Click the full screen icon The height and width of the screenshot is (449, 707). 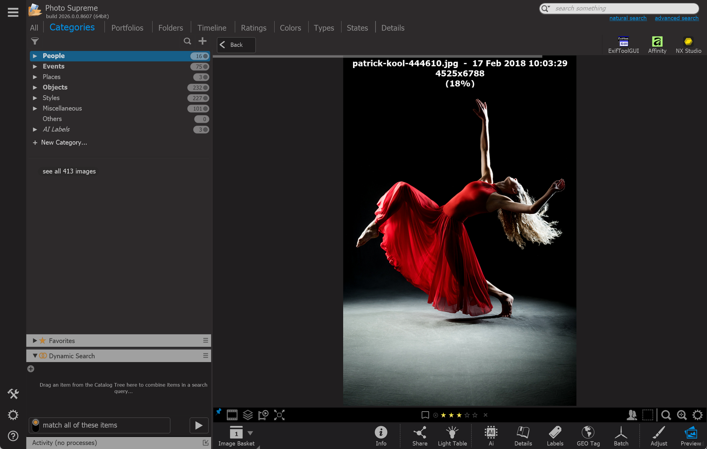(x=279, y=415)
